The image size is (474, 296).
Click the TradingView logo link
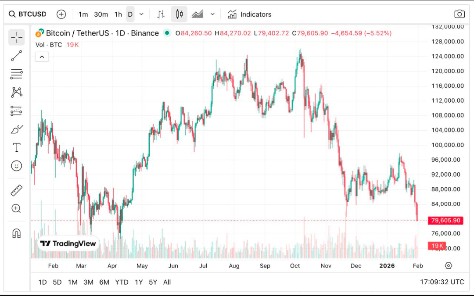coord(68,243)
